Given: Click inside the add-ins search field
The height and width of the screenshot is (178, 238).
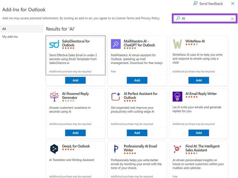Looking at the screenshot, I should (205, 18).
